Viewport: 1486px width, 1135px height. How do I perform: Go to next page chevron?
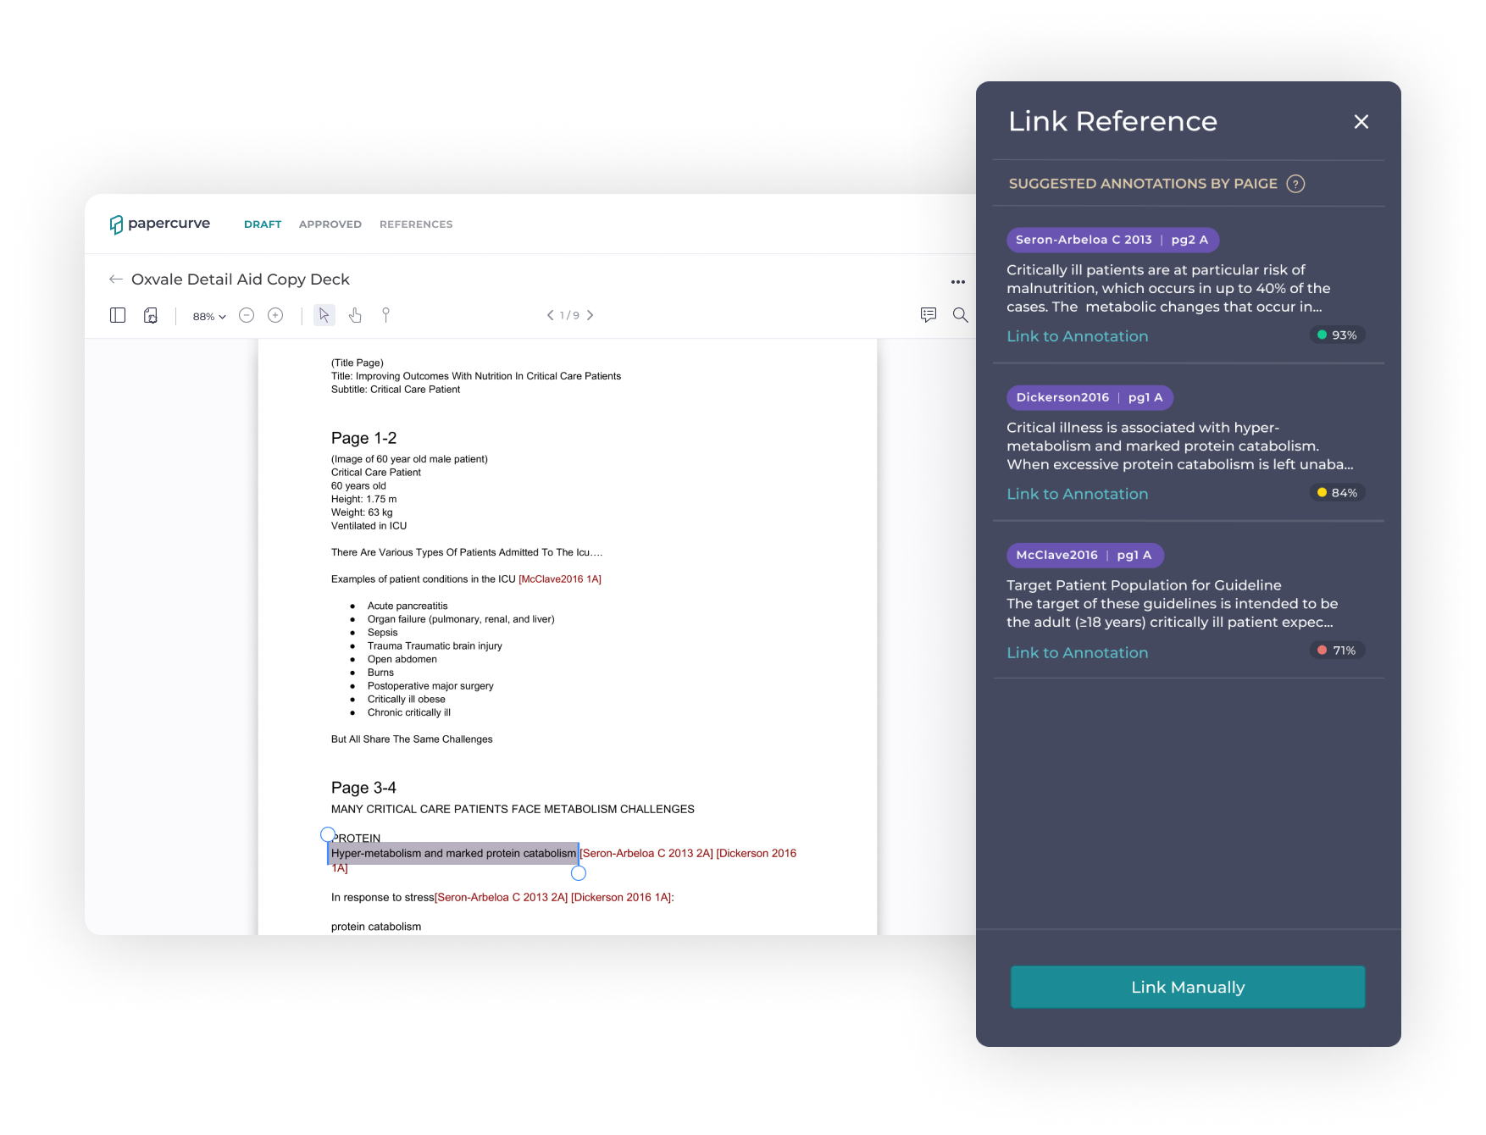tap(591, 315)
